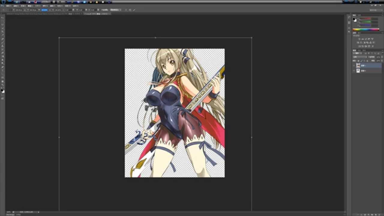The width and height of the screenshot is (384, 216).
Task: Select the Gradient tool
Action: (2, 56)
